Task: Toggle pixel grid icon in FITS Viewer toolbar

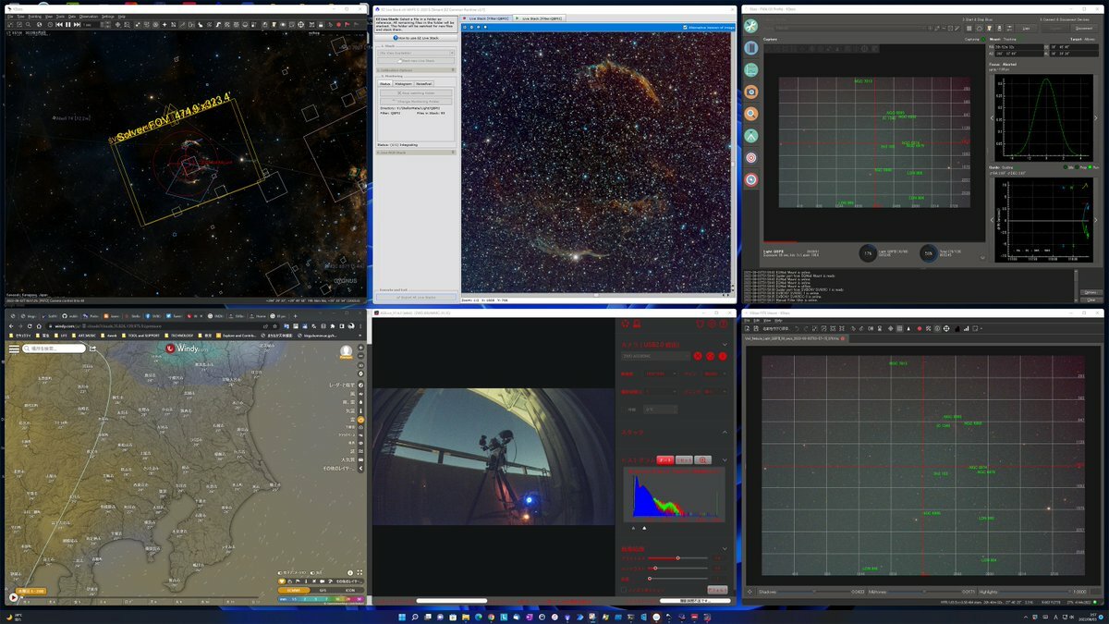Action: pos(899,328)
